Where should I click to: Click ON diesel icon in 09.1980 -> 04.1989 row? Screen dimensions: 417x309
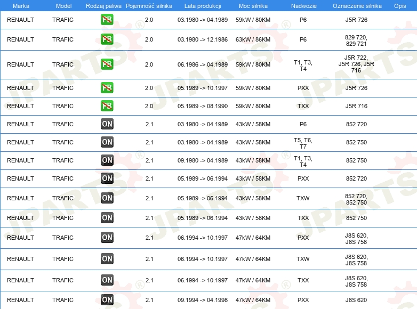click(107, 160)
